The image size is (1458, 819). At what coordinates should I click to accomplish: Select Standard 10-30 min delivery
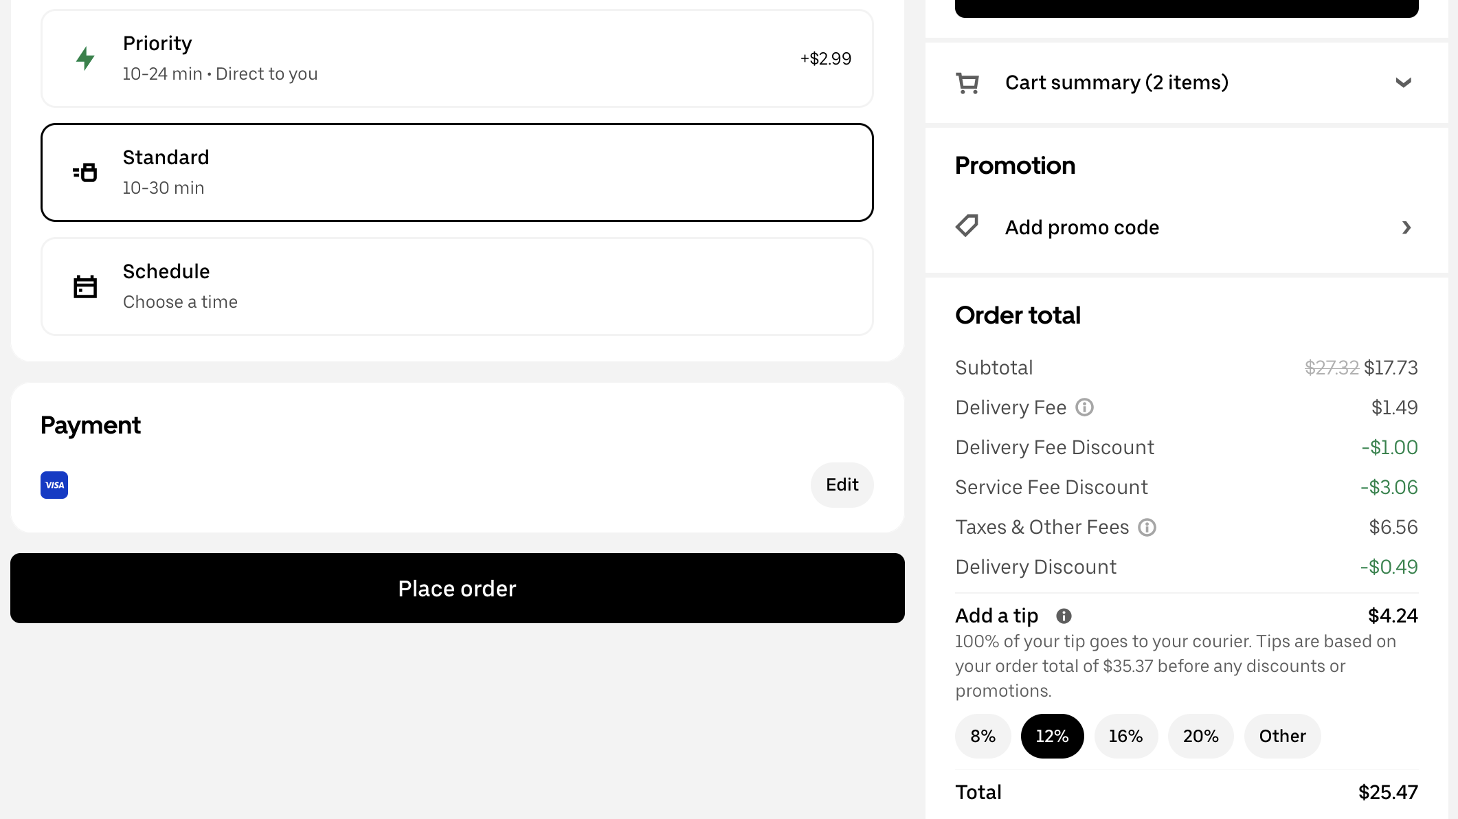tap(457, 172)
